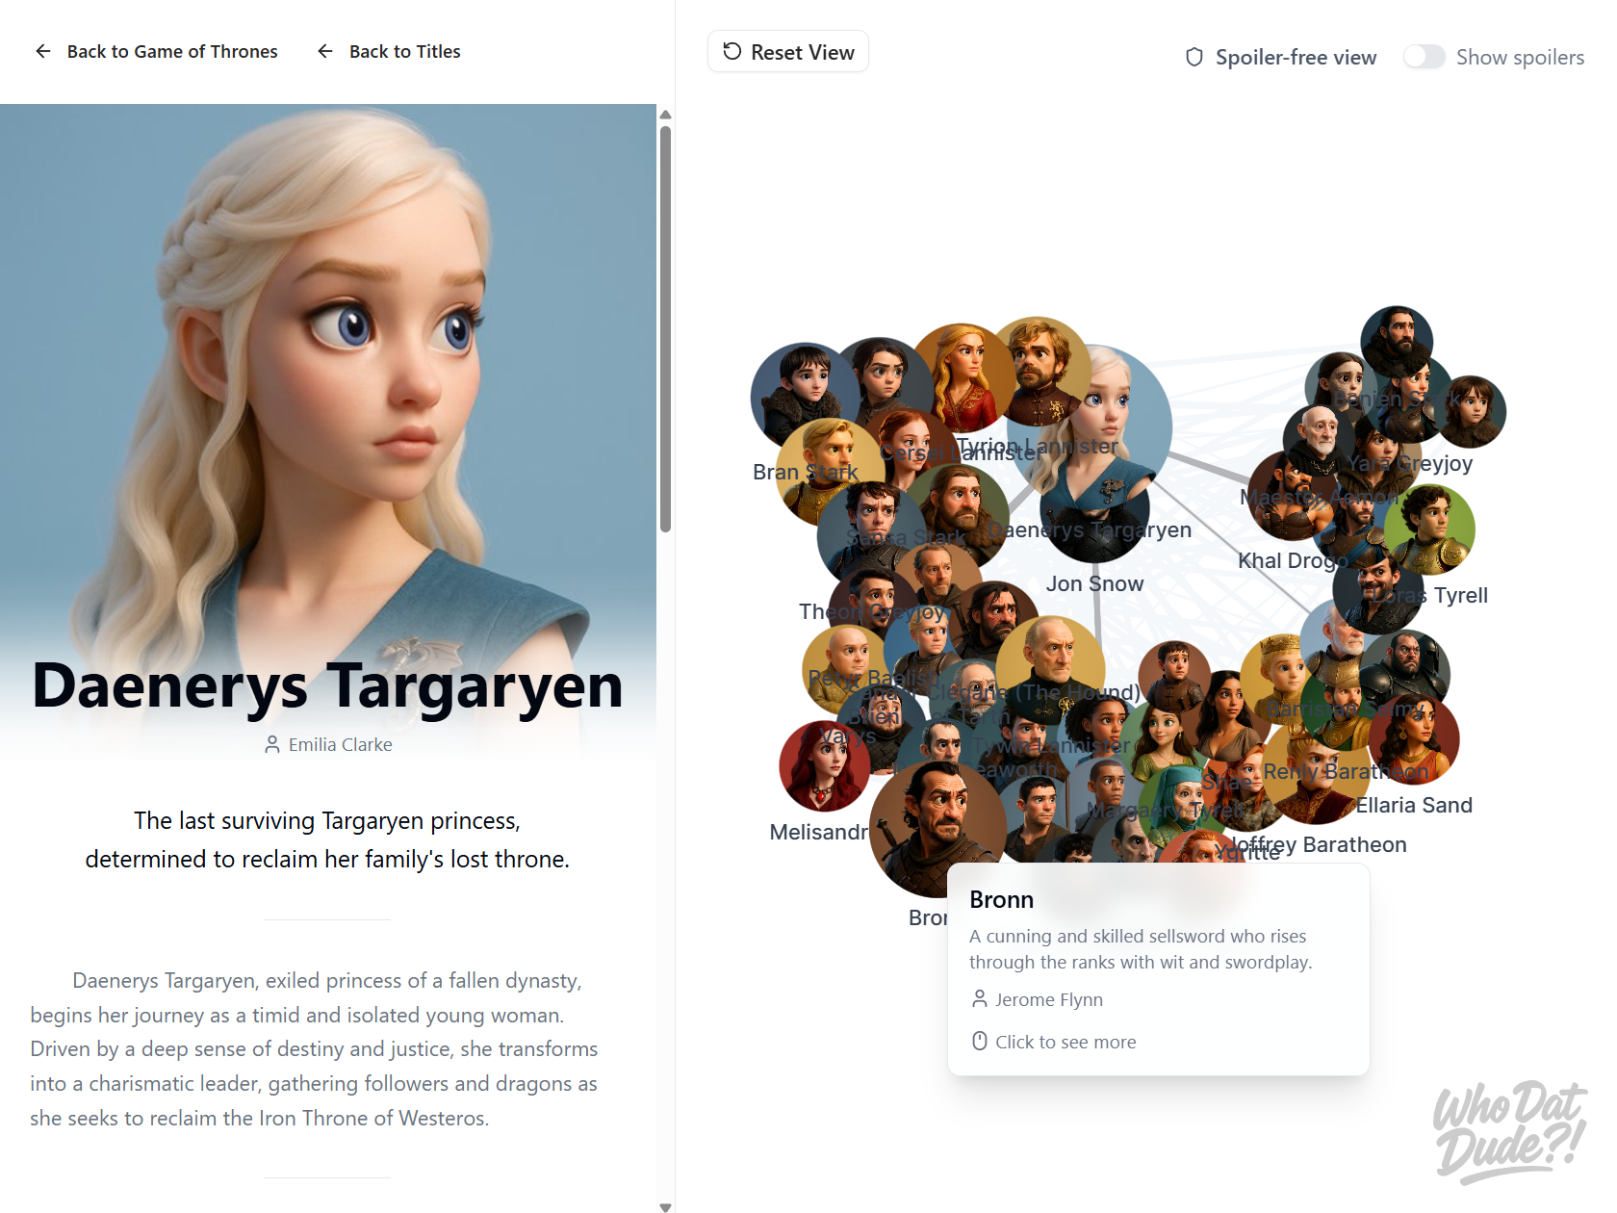Click the shield icon beside Spoiler-free view
The height and width of the screenshot is (1213, 1617).
click(x=1194, y=58)
